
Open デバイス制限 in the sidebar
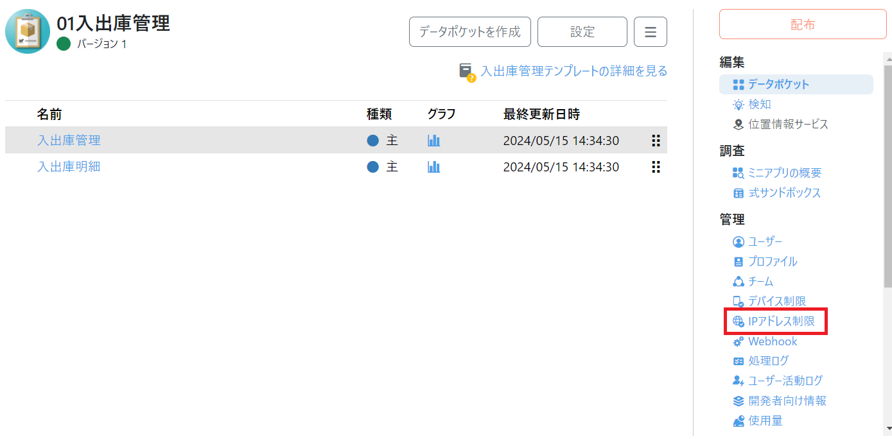777,301
